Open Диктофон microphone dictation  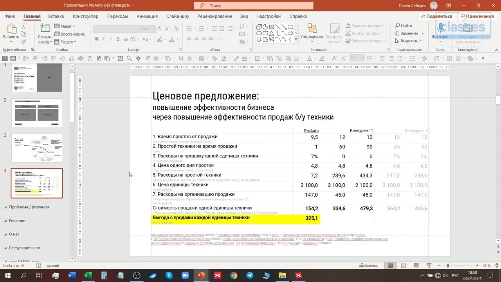[441, 28]
